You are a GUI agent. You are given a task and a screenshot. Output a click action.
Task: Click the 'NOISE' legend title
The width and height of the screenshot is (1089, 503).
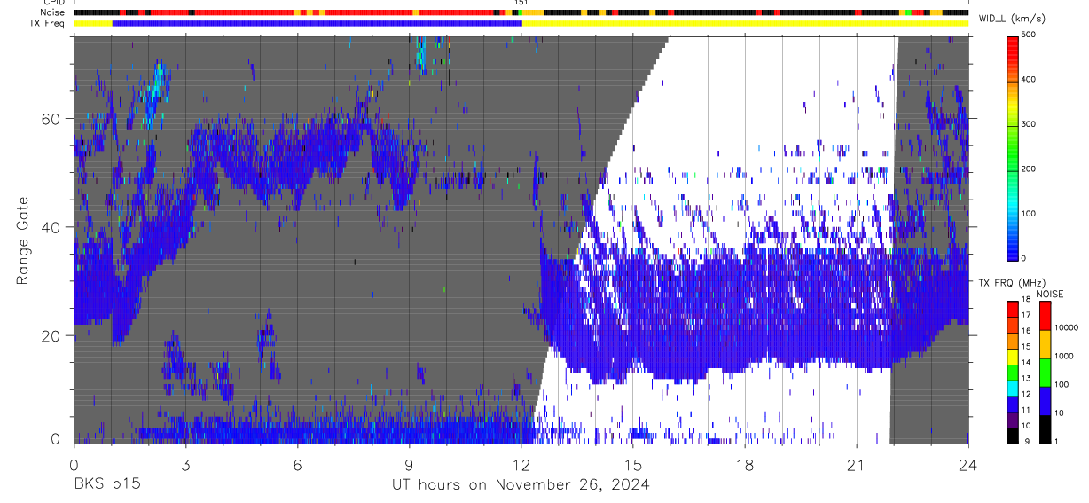[1050, 294]
